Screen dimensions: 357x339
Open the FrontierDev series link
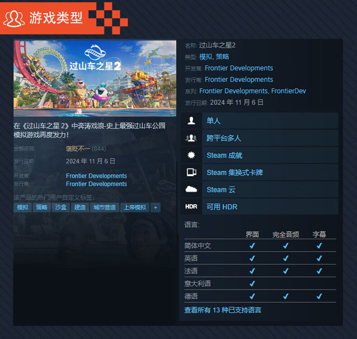point(288,91)
